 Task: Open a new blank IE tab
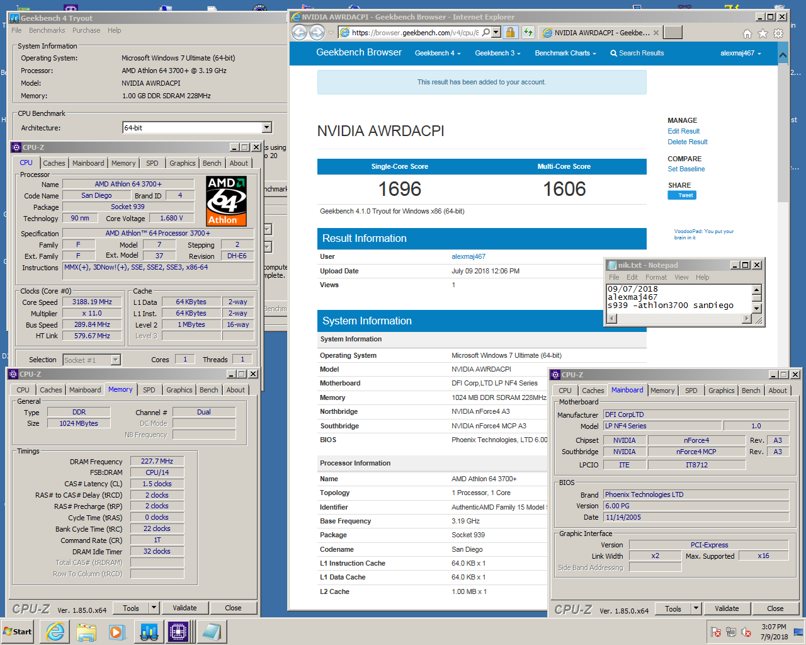[673, 32]
